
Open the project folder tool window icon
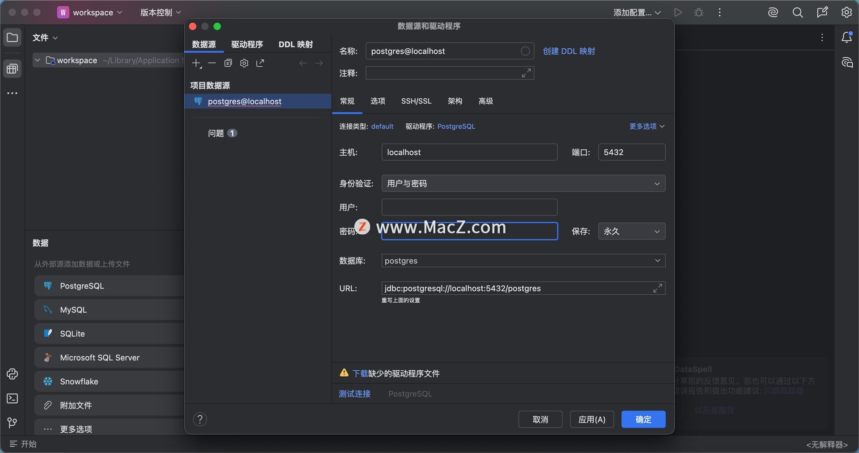coord(13,38)
